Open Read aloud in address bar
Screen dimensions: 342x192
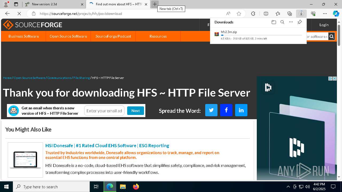coord(228,14)
